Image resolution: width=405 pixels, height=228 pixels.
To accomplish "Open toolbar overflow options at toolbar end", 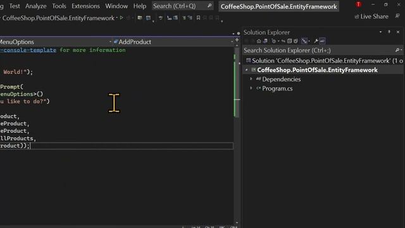I will tap(221, 21).
